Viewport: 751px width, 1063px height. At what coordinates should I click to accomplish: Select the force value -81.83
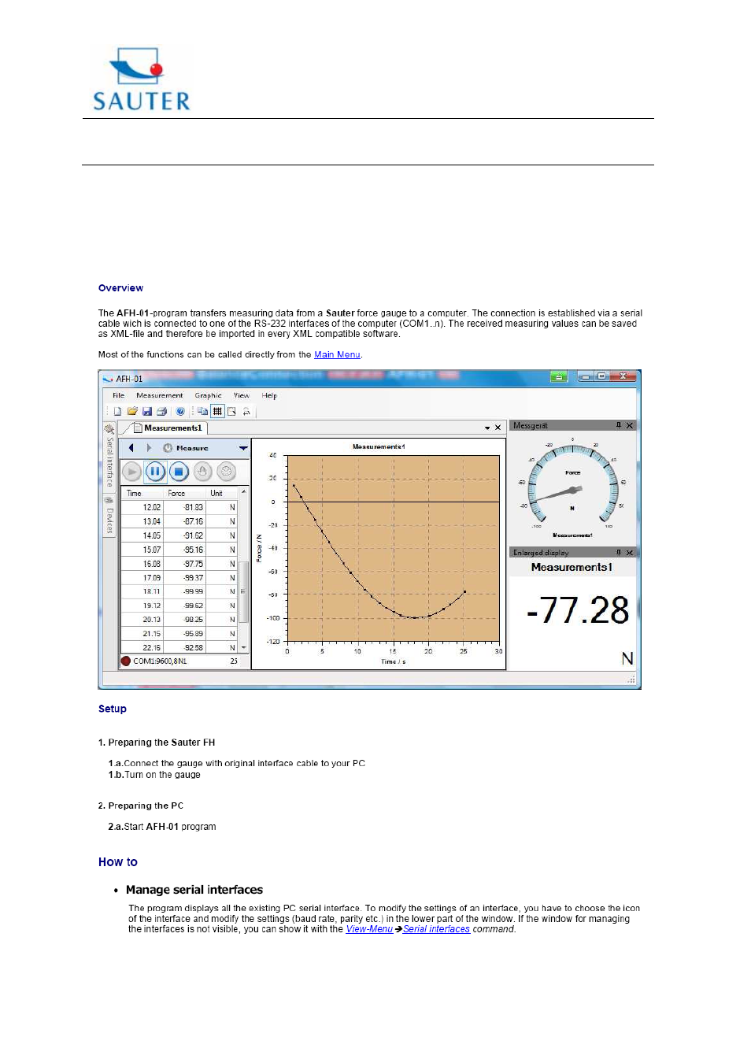tap(185, 507)
